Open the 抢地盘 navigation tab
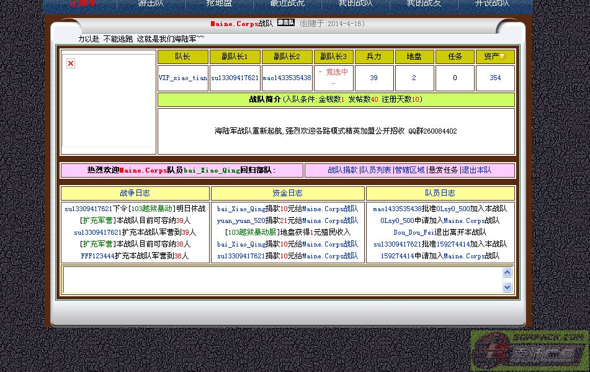 coord(219,3)
